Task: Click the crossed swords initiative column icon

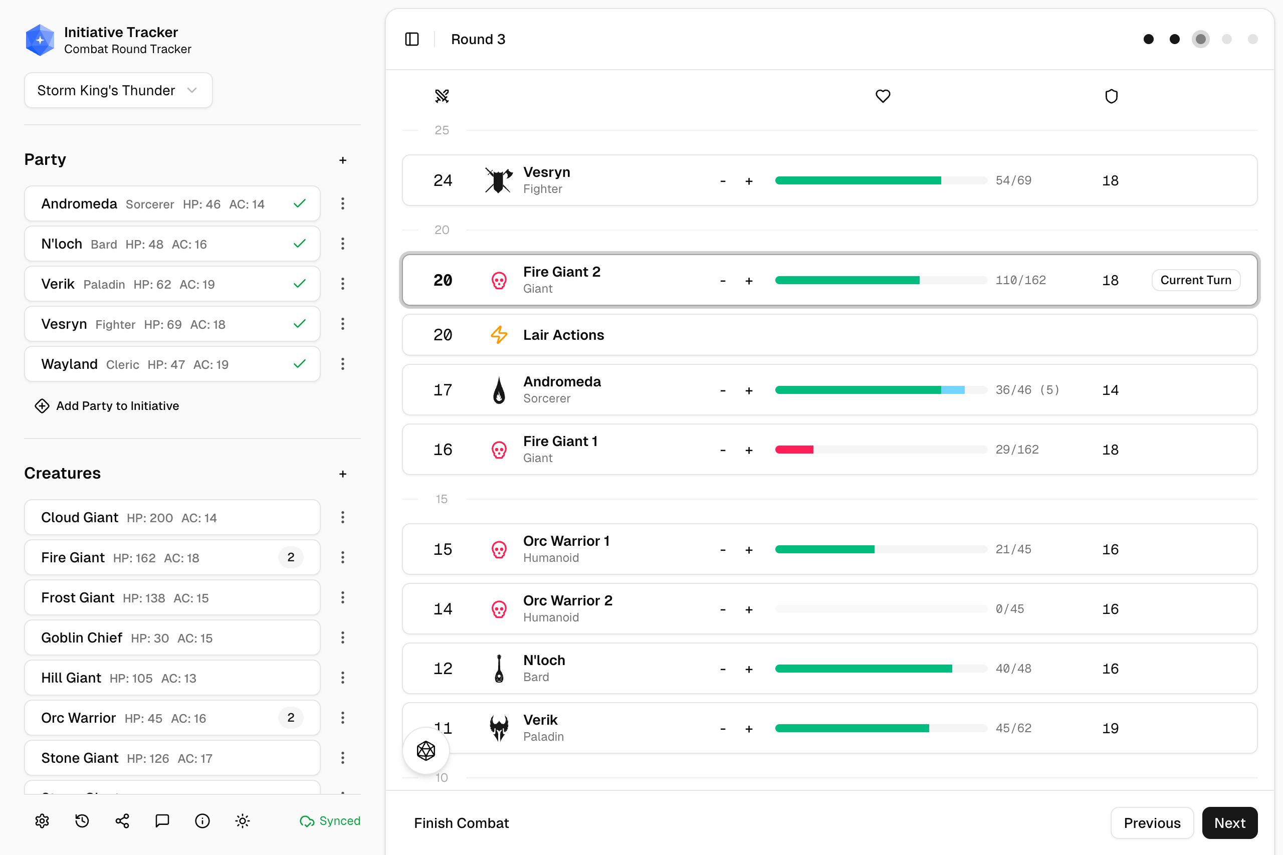Action: point(442,95)
